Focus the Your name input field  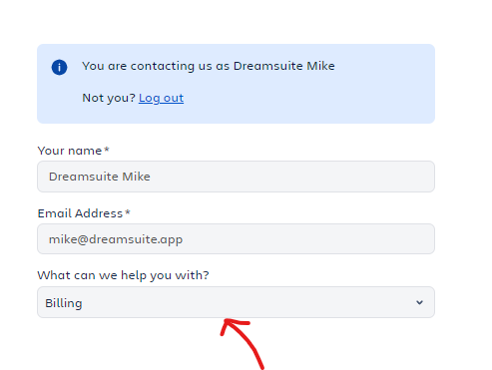236,177
